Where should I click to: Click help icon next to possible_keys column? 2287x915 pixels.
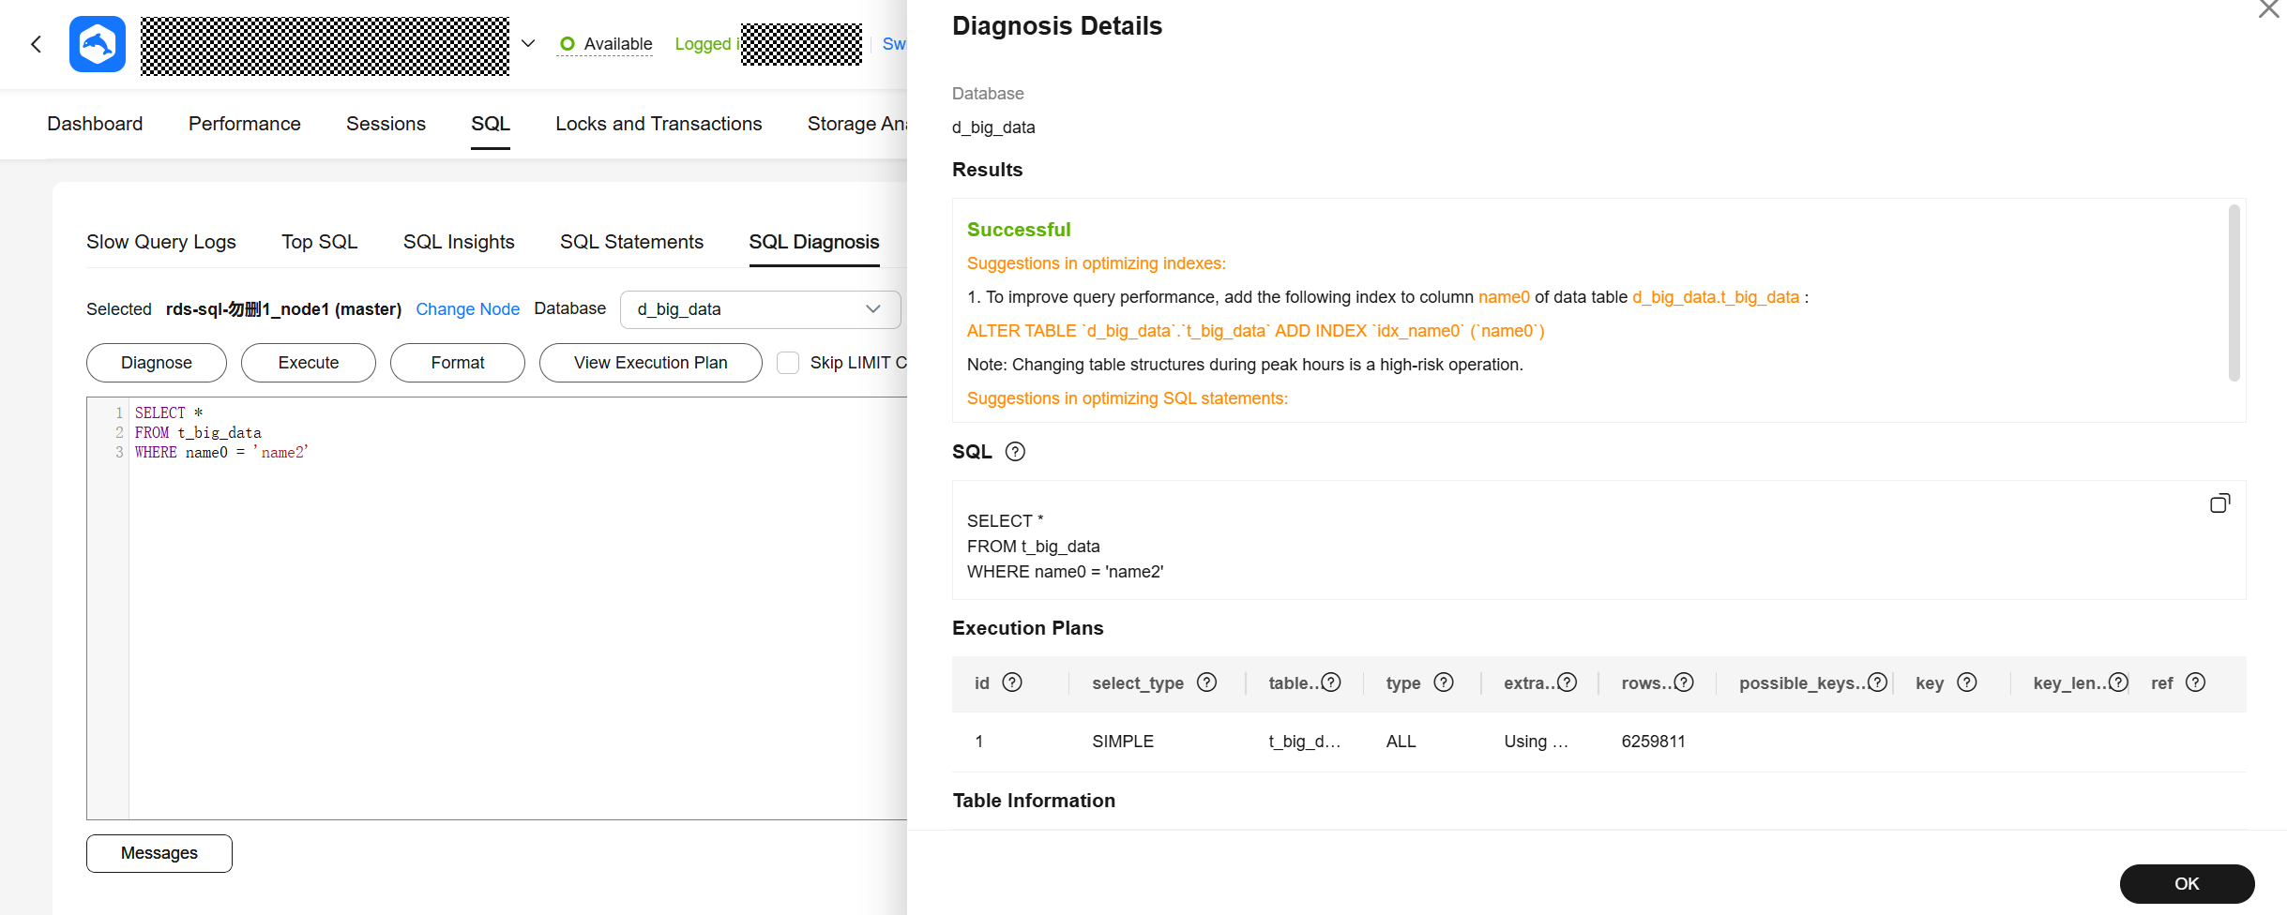coord(1877,682)
